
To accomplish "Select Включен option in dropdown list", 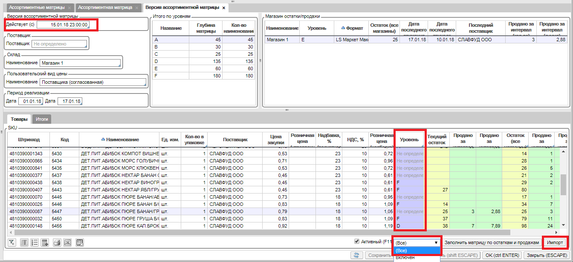I will point(405,258).
